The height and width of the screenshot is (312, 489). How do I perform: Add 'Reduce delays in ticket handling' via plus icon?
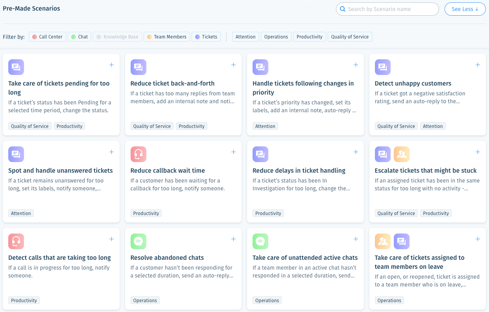tap(356, 152)
